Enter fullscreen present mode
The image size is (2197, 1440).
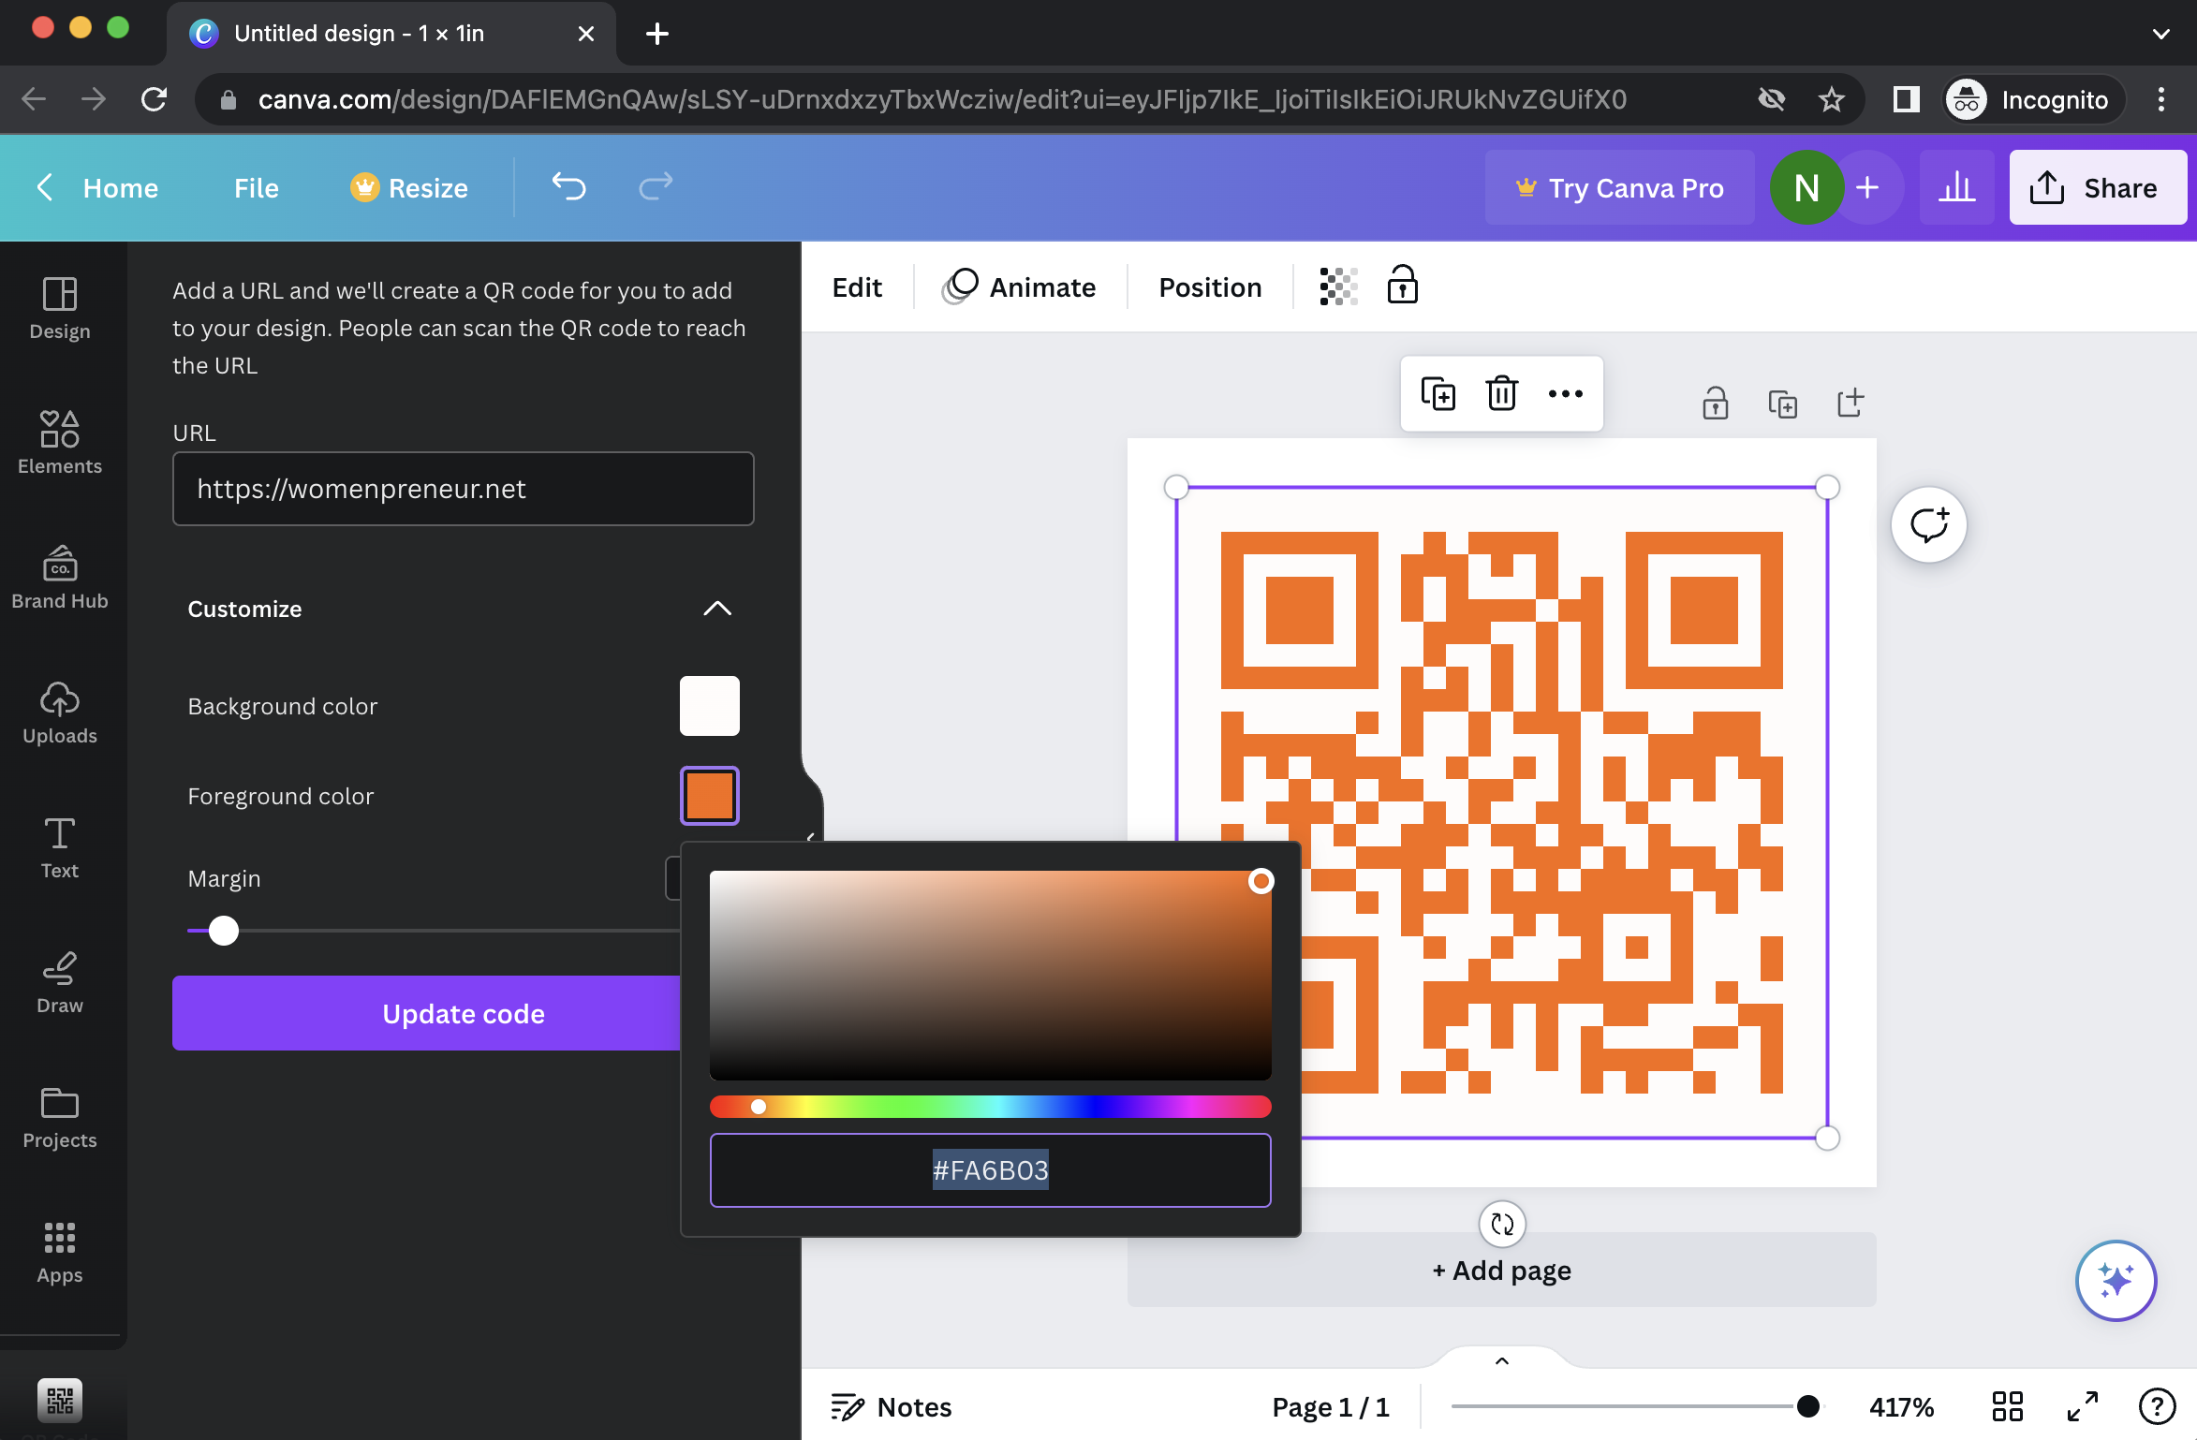(2082, 1406)
